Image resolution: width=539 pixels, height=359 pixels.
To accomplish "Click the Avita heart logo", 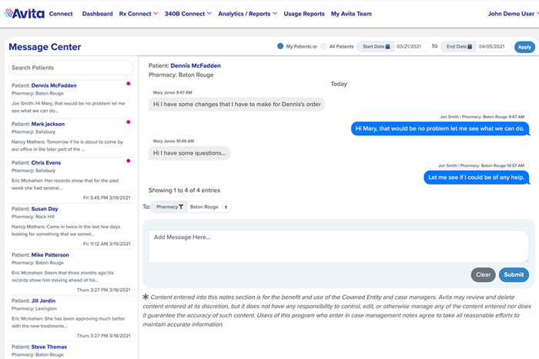I will pos(8,13).
